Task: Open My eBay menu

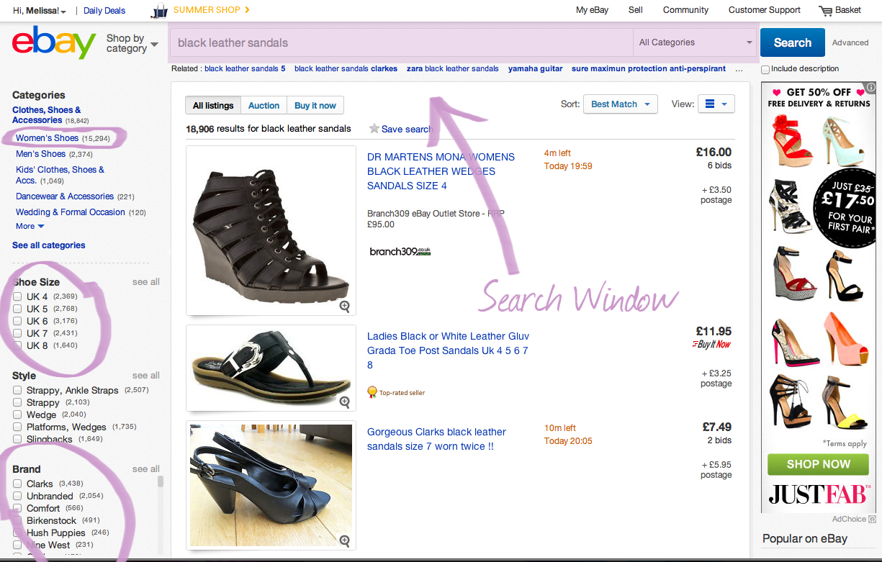Action: [x=592, y=10]
